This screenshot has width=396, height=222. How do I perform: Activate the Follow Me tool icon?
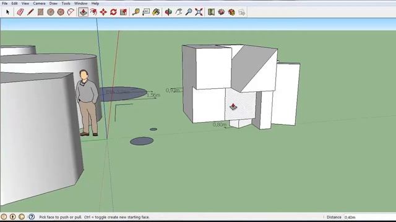point(93,12)
